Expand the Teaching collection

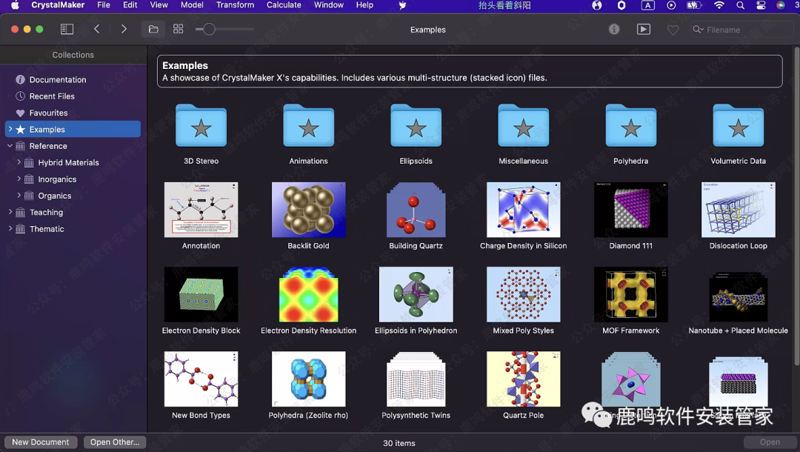(10, 213)
